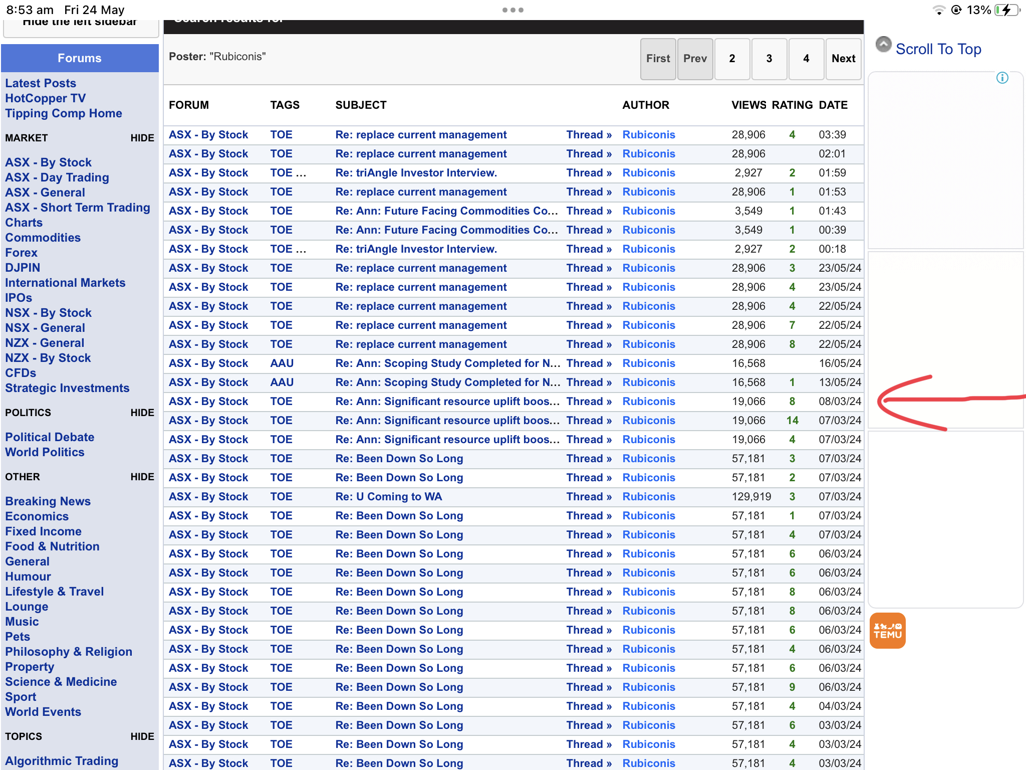Hide the TOPICS sidebar section
1026x770 pixels.
click(x=142, y=736)
